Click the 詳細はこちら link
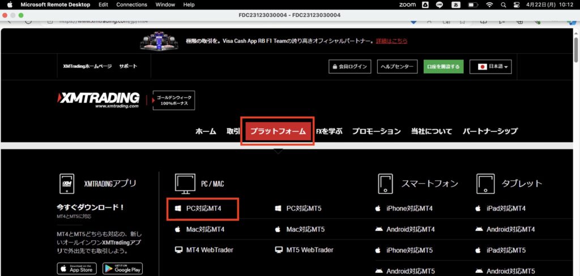The width and height of the screenshot is (580, 276). (392, 41)
